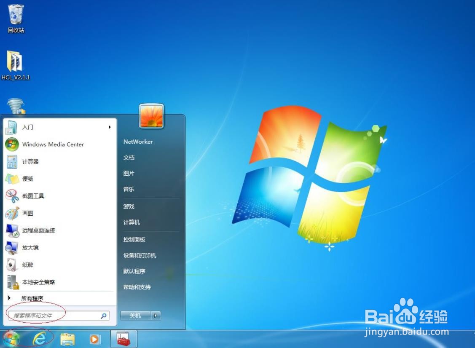Open Documents (文档) in Start menu
This screenshot has width=475, height=348.
(x=129, y=158)
